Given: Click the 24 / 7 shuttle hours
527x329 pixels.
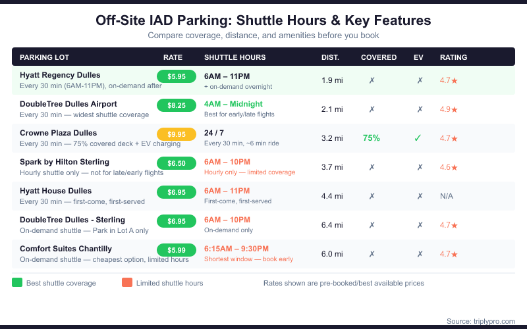Looking at the screenshot, I should pyautogui.click(x=214, y=133).
